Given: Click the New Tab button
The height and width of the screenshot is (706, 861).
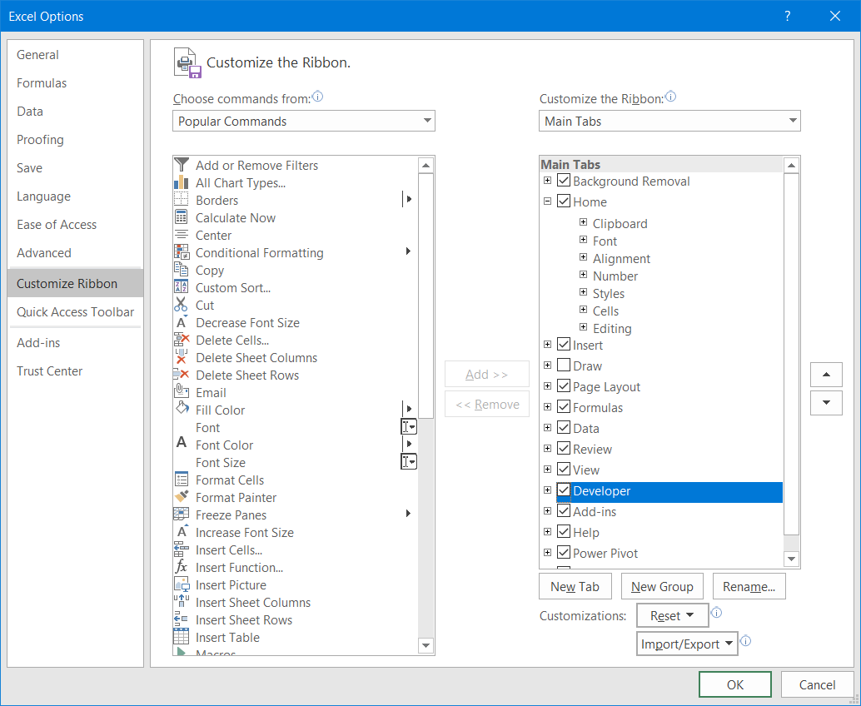Looking at the screenshot, I should coord(575,586).
